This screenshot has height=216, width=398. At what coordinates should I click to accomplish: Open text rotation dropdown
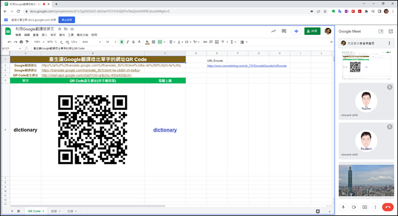[196, 42]
